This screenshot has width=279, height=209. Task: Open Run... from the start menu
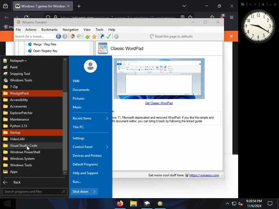click(x=77, y=182)
